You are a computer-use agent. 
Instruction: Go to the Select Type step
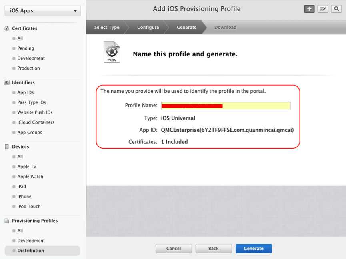(x=107, y=27)
